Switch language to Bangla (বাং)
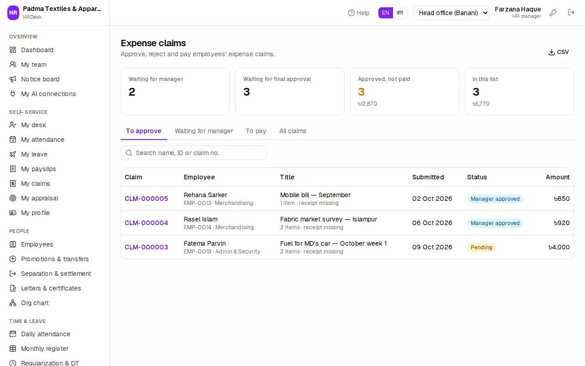This screenshot has width=585, height=366. pyautogui.click(x=400, y=13)
